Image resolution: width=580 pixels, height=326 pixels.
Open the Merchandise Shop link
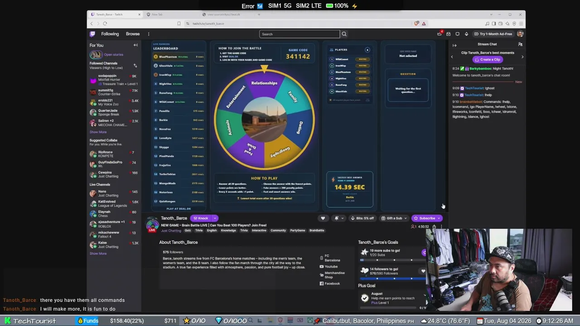[332, 275]
